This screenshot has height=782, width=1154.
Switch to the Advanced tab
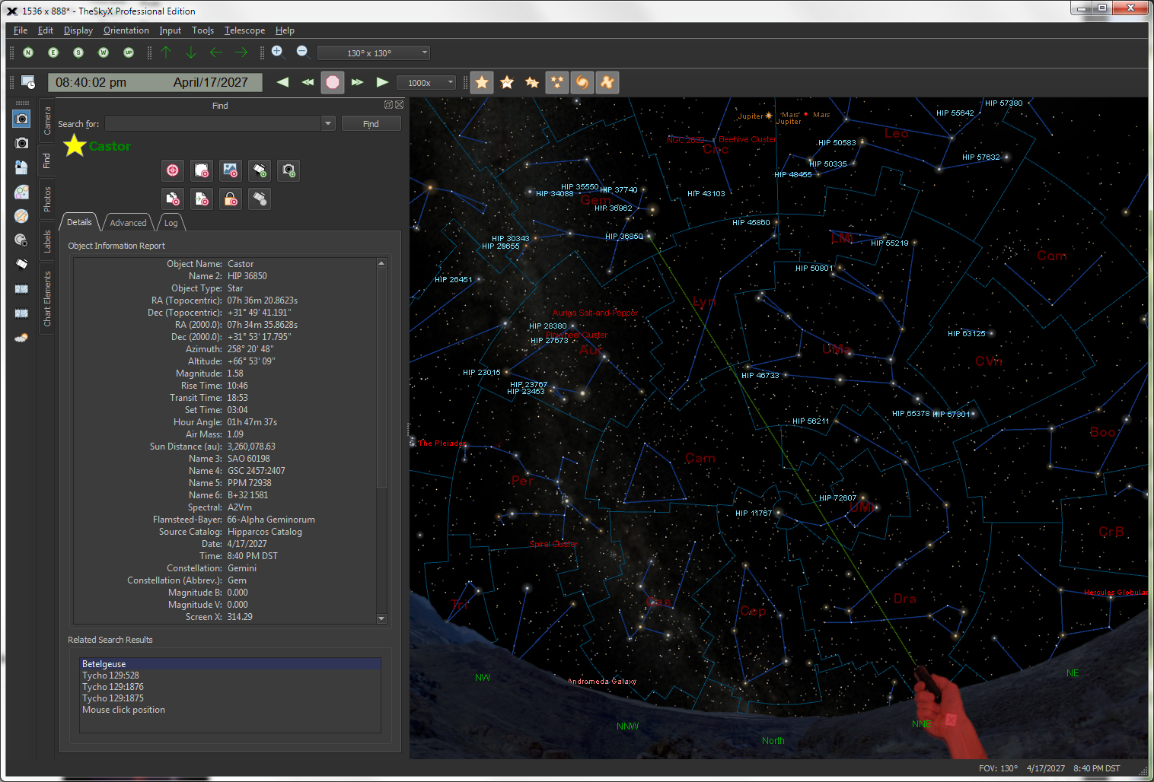(128, 223)
